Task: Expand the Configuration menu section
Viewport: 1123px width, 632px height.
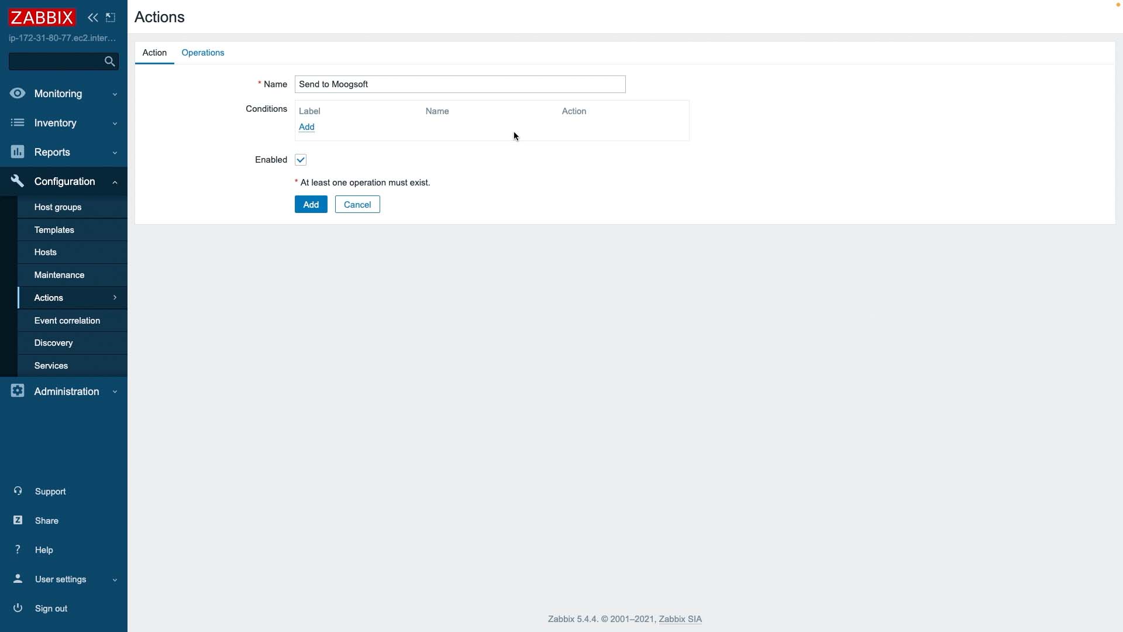Action: click(114, 181)
